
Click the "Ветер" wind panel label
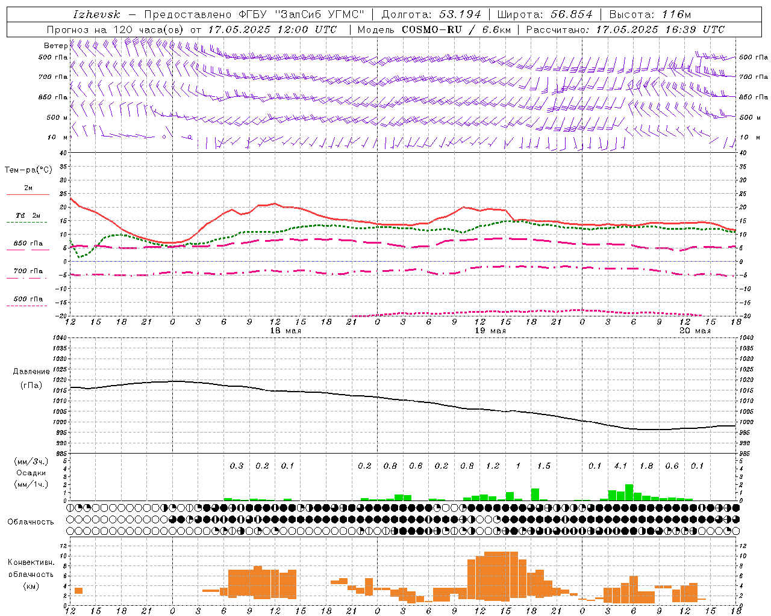[x=56, y=46]
